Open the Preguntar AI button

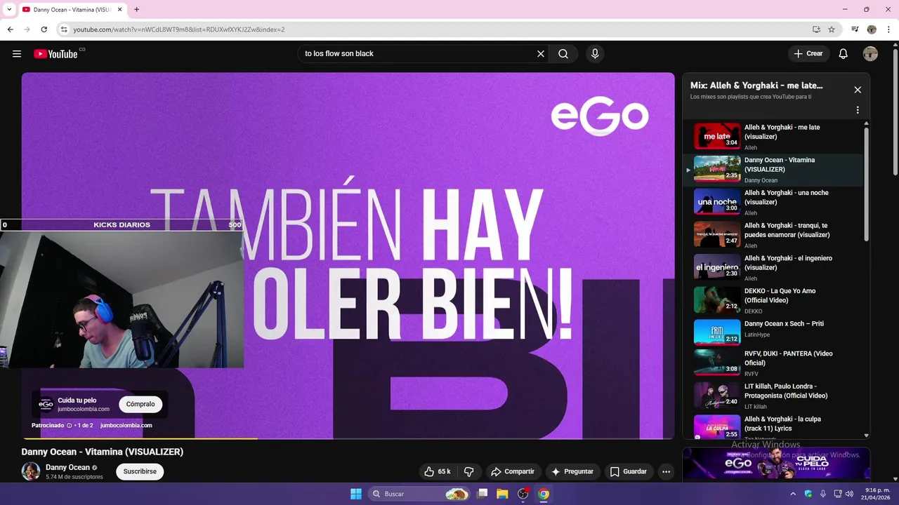point(573,471)
